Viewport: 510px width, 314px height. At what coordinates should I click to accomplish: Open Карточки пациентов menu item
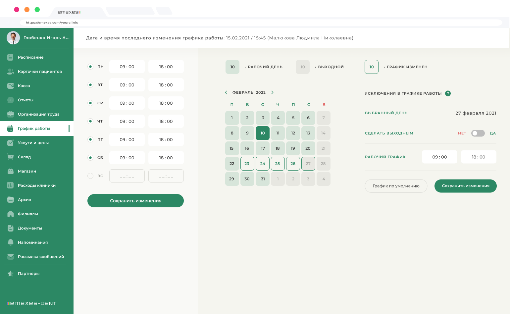pos(37,72)
